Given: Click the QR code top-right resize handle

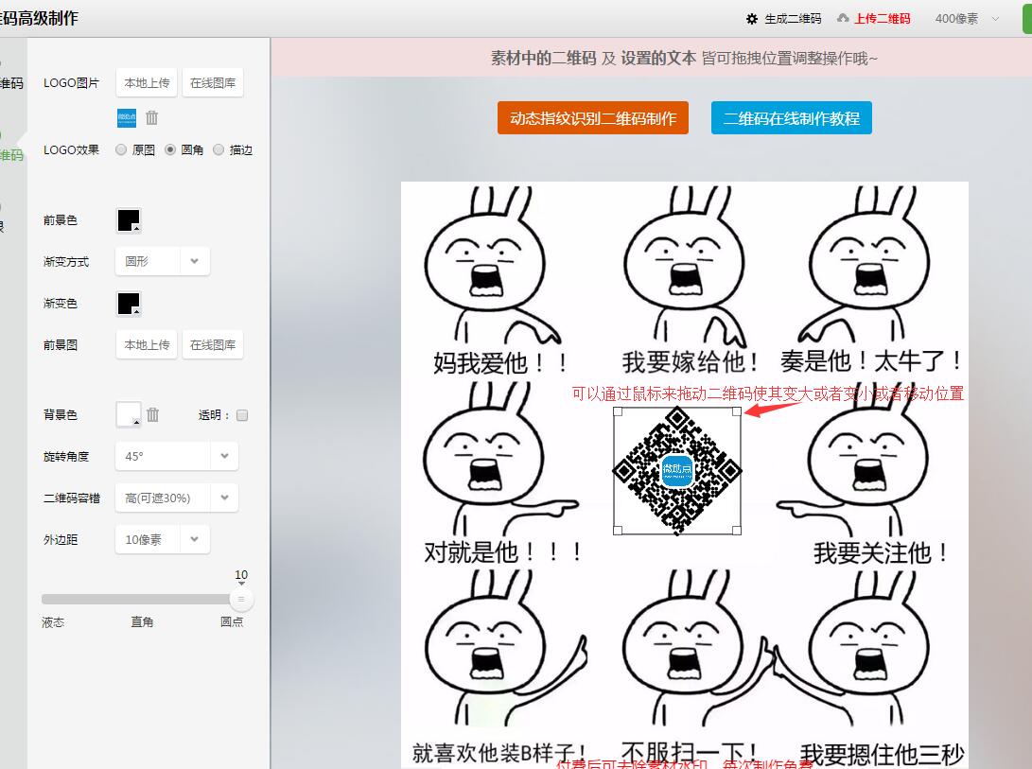Looking at the screenshot, I should (x=737, y=411).
